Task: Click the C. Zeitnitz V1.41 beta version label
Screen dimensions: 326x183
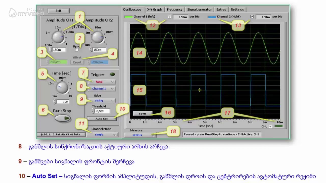Action: coord(61,134)
